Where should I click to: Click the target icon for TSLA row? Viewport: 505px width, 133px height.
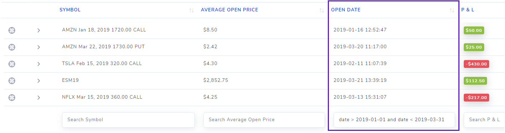[12, 64]
